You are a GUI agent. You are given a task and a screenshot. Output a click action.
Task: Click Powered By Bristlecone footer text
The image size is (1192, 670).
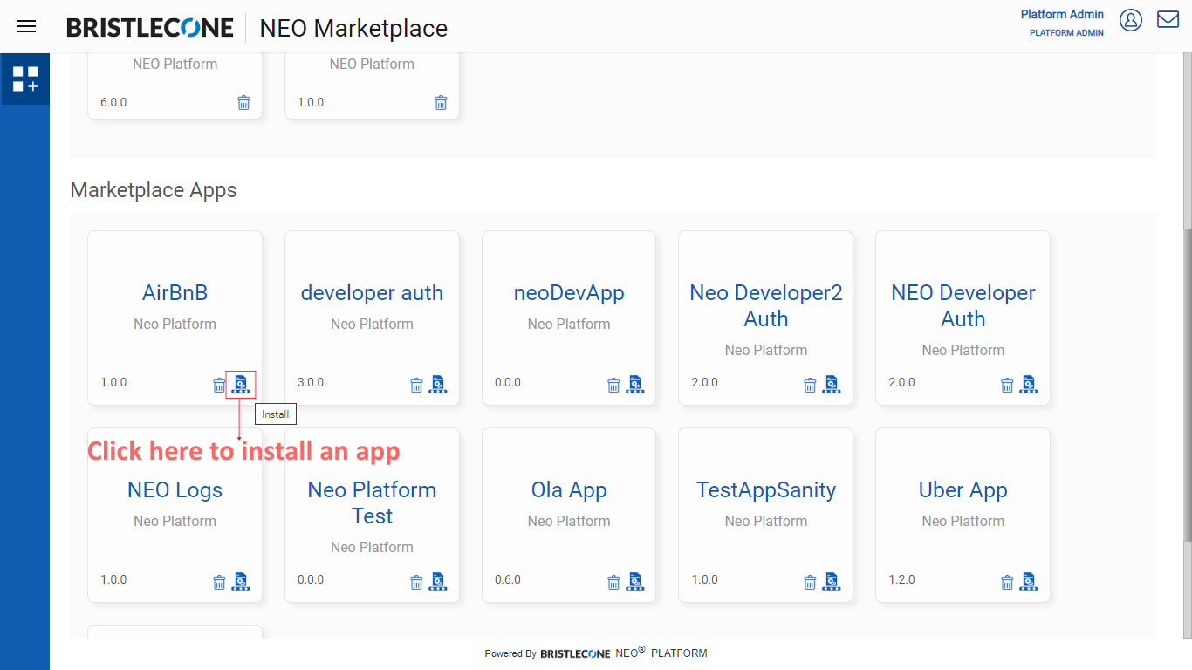(596, 653)
